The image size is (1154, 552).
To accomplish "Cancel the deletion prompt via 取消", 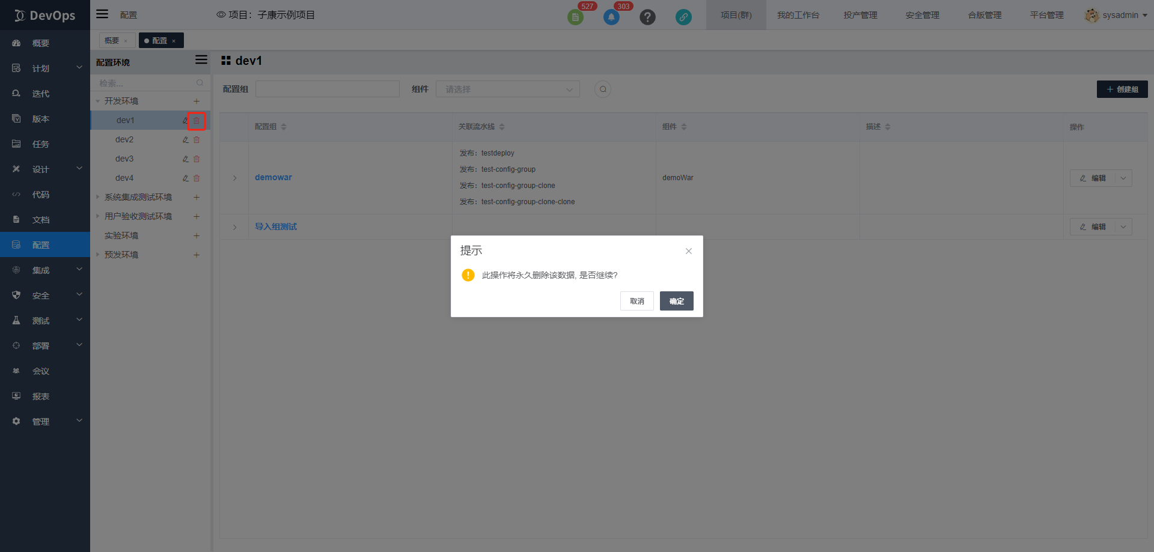I will (x=637, y=301).
